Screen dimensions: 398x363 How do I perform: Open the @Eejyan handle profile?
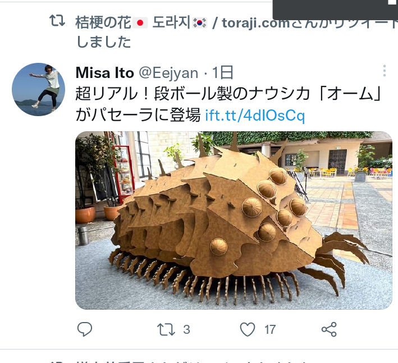[x=168, y=73]
